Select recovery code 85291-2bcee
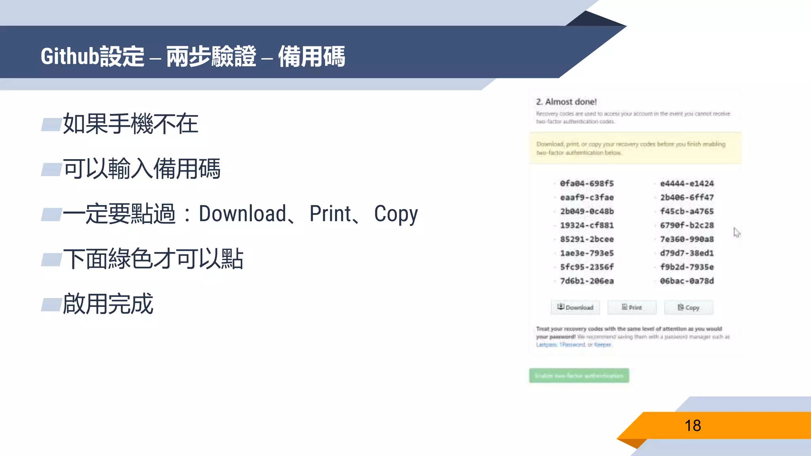Image resolution: width=811 pixels, height=456 pixels. click(x=587, y=239)
